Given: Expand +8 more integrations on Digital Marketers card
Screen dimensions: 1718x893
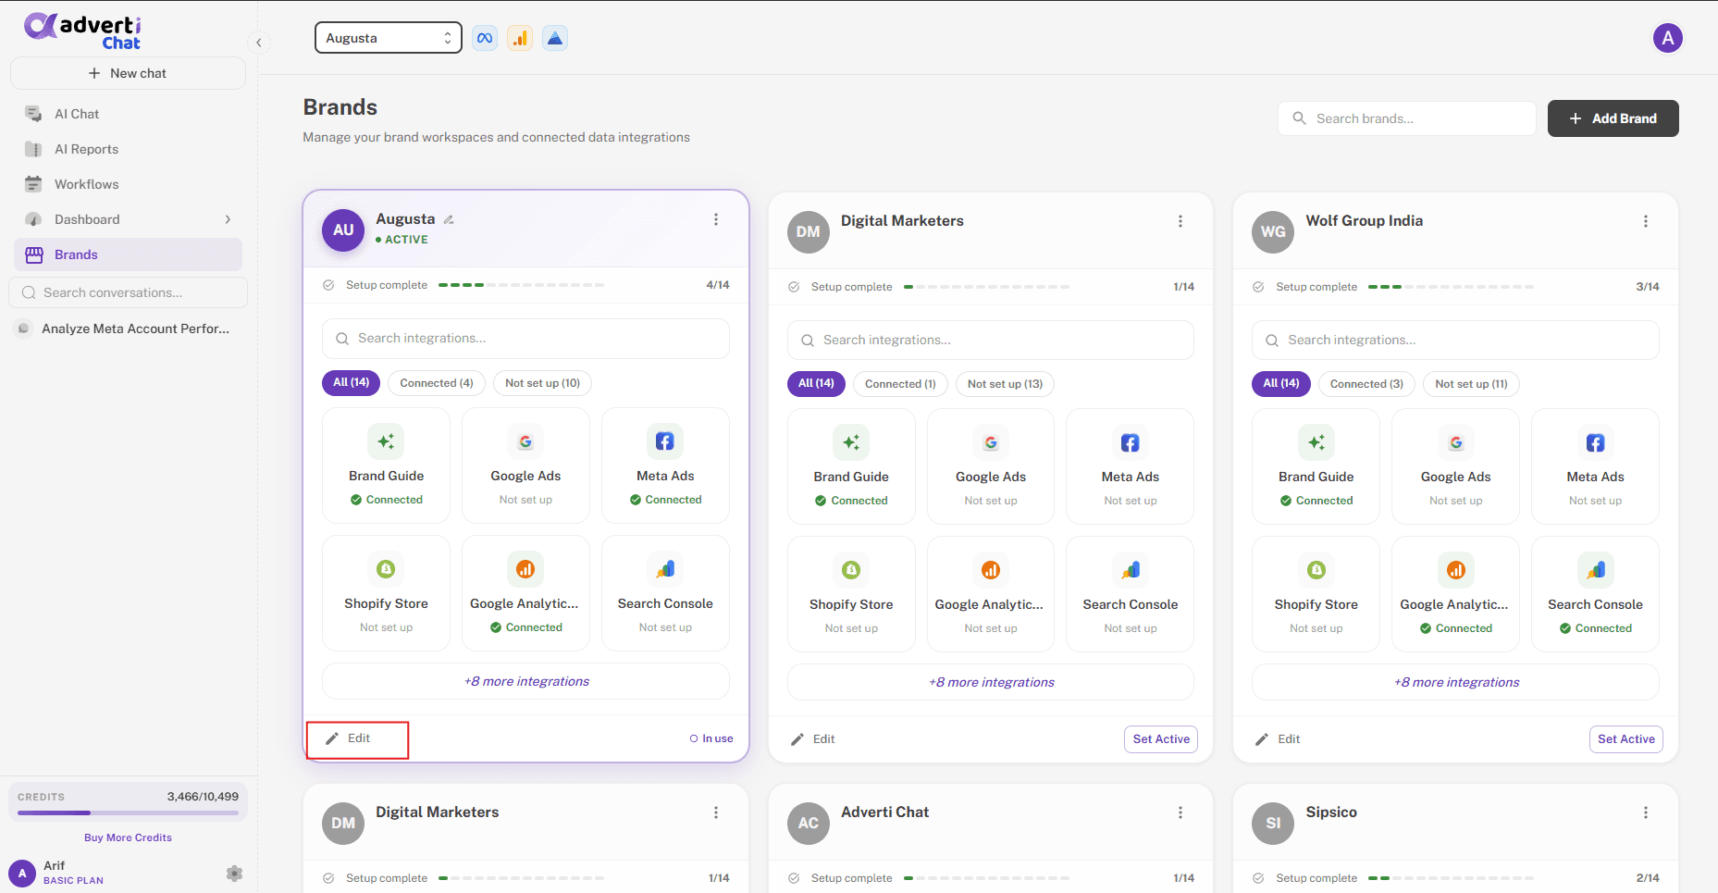Looking at the screenshot, I should (991, 682).
